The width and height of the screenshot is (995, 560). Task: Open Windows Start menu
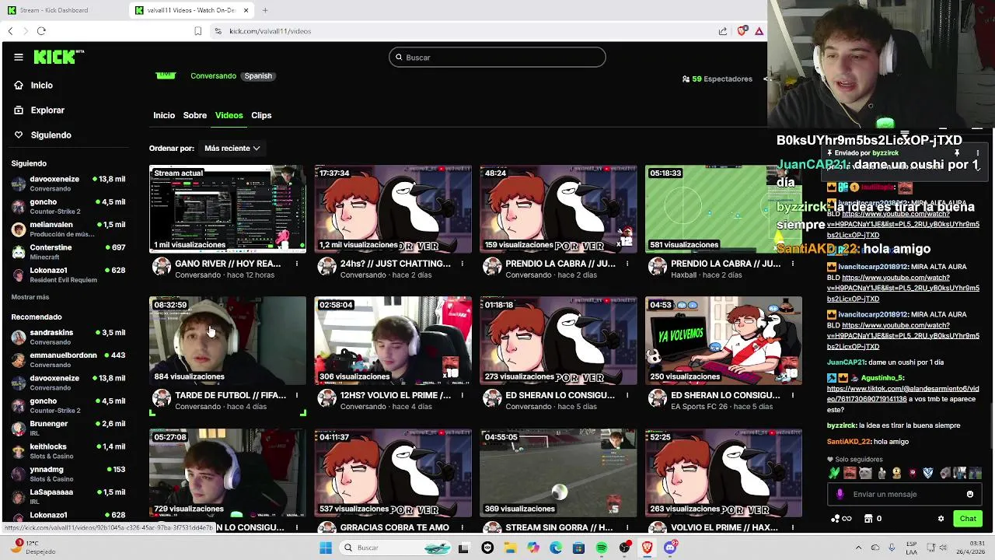coord(326,548)
